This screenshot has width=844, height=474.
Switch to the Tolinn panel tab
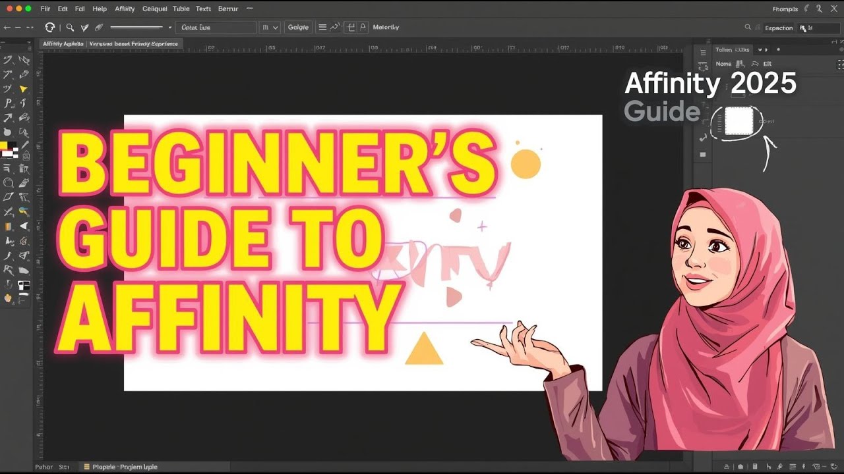pos(723,50)
